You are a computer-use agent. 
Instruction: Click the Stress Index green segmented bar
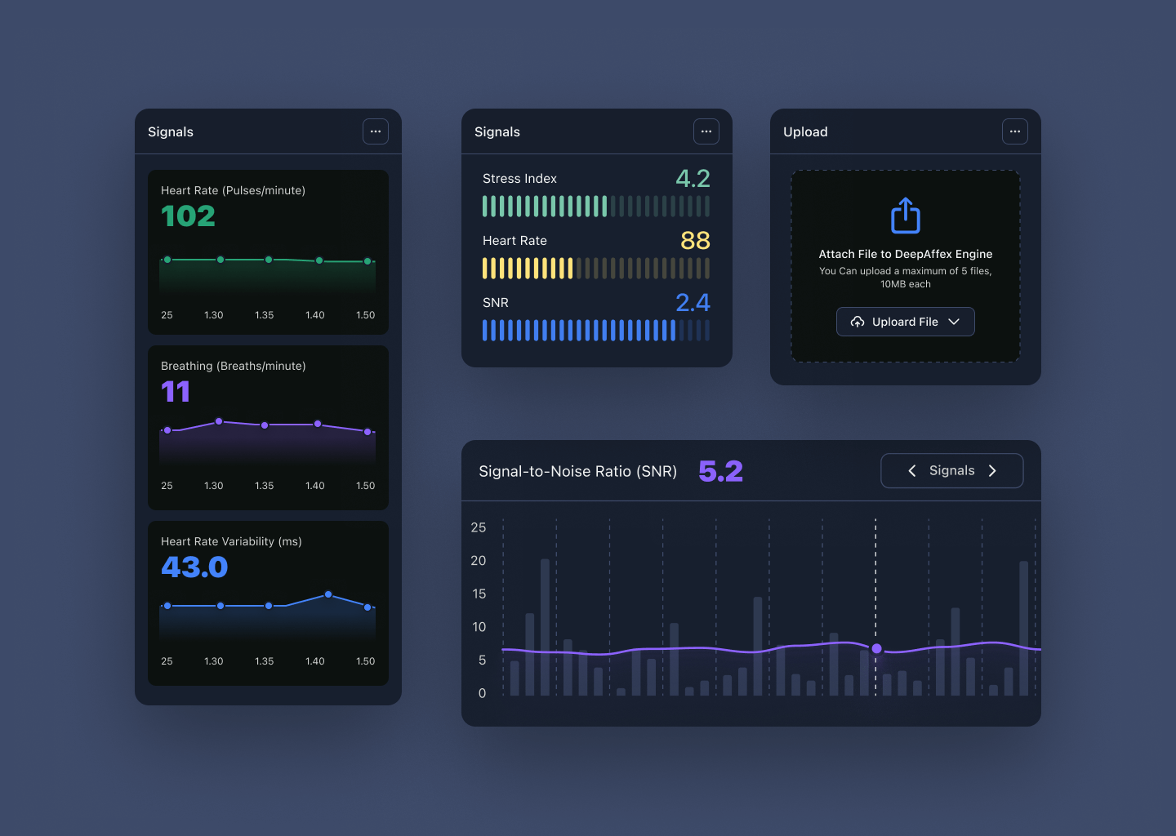pos(595,207)
